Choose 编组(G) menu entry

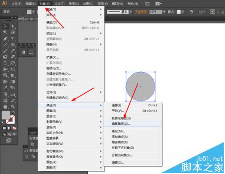click(71, 23)
